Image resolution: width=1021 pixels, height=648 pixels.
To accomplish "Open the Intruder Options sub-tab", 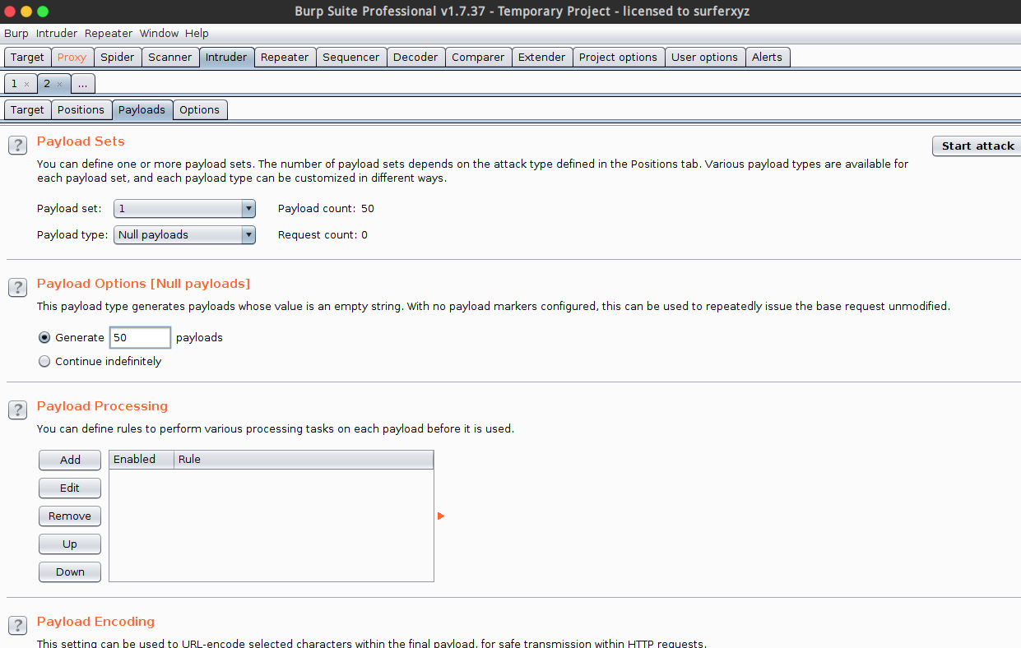I will (200, 110).
